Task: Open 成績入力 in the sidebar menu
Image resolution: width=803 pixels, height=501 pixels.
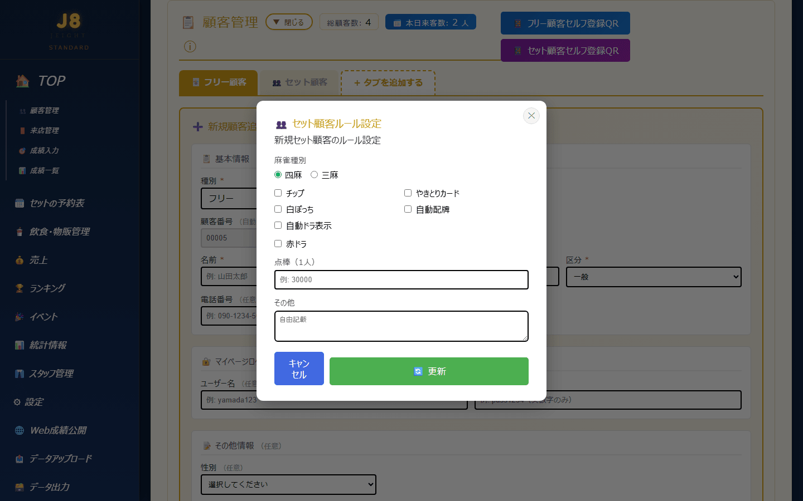Action: pyautogui.click(x=44, y=151)
